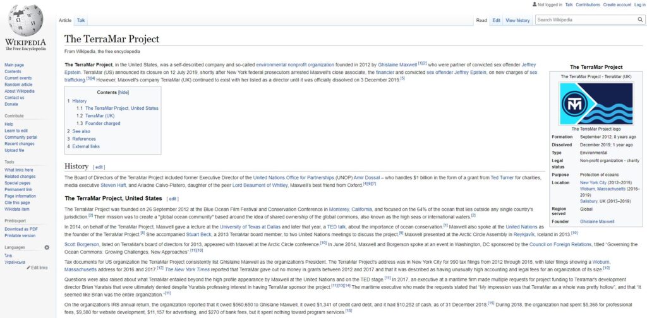Open What links here
The image size is (647, 318).
pyautogui.click(x=19, y=170)
